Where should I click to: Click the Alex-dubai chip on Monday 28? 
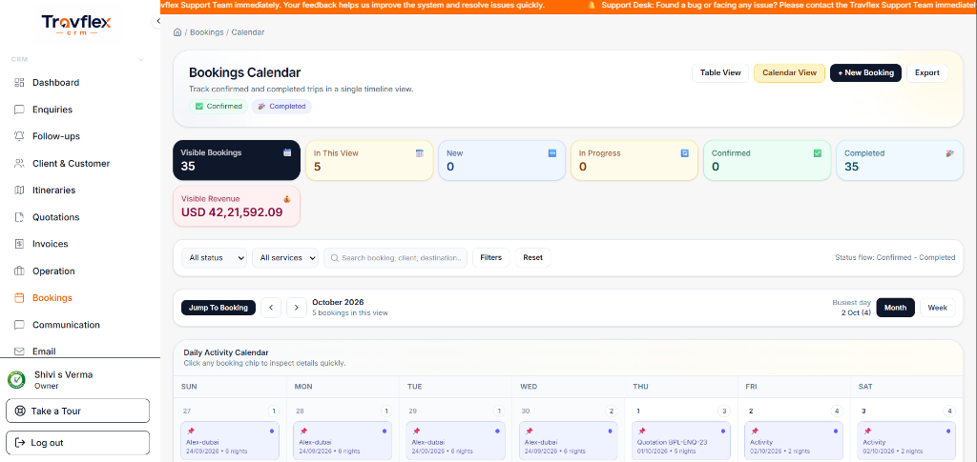tap(343, 441)
